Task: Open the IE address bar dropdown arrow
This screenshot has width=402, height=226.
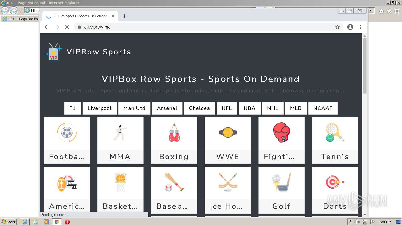Action: pyautogui.click(x=371, y=11)
